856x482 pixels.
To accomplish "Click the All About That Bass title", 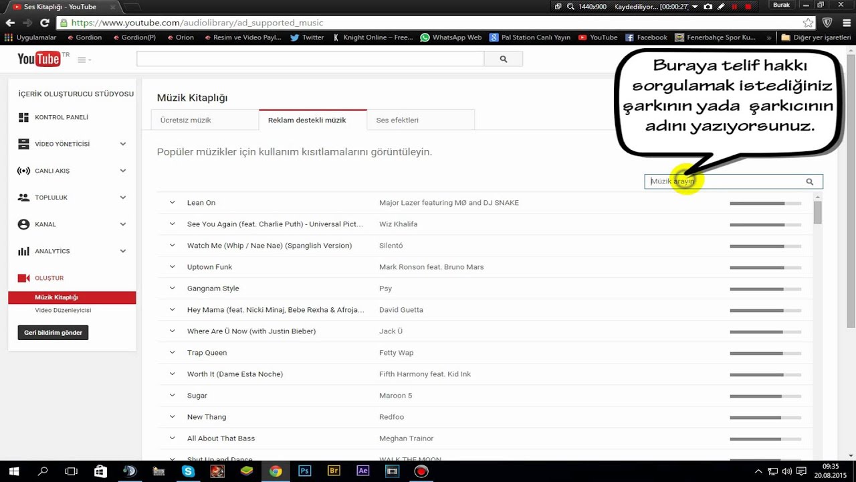I will pyautogui.click(x=221, y=438).
